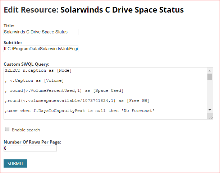This screenshot has width=220, height=173.
Task: Click the 'Subtitle:' field label
Action: click(x=13, y=43)
